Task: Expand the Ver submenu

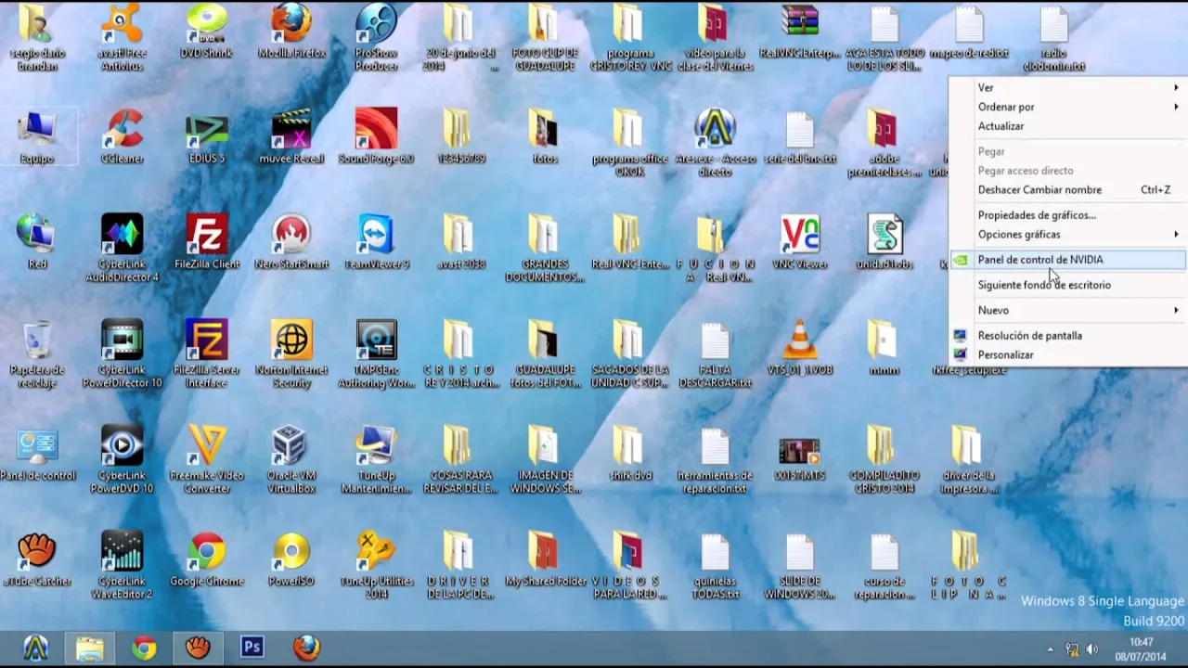Action: pos(1067,87)
